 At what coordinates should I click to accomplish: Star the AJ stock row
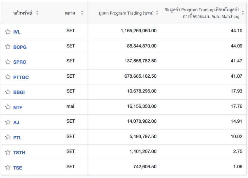click(x=7, y=122)
